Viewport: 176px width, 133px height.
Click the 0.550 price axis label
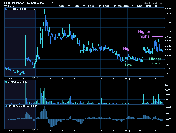[168, 9]
